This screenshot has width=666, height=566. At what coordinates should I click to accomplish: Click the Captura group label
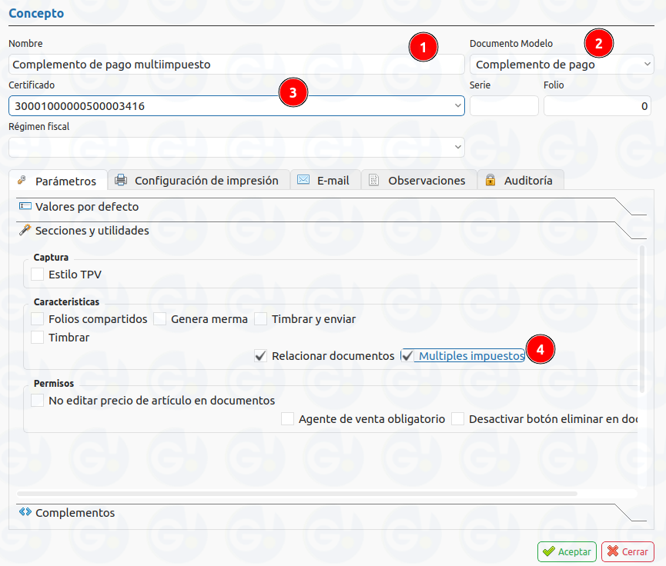click(51, 257)
